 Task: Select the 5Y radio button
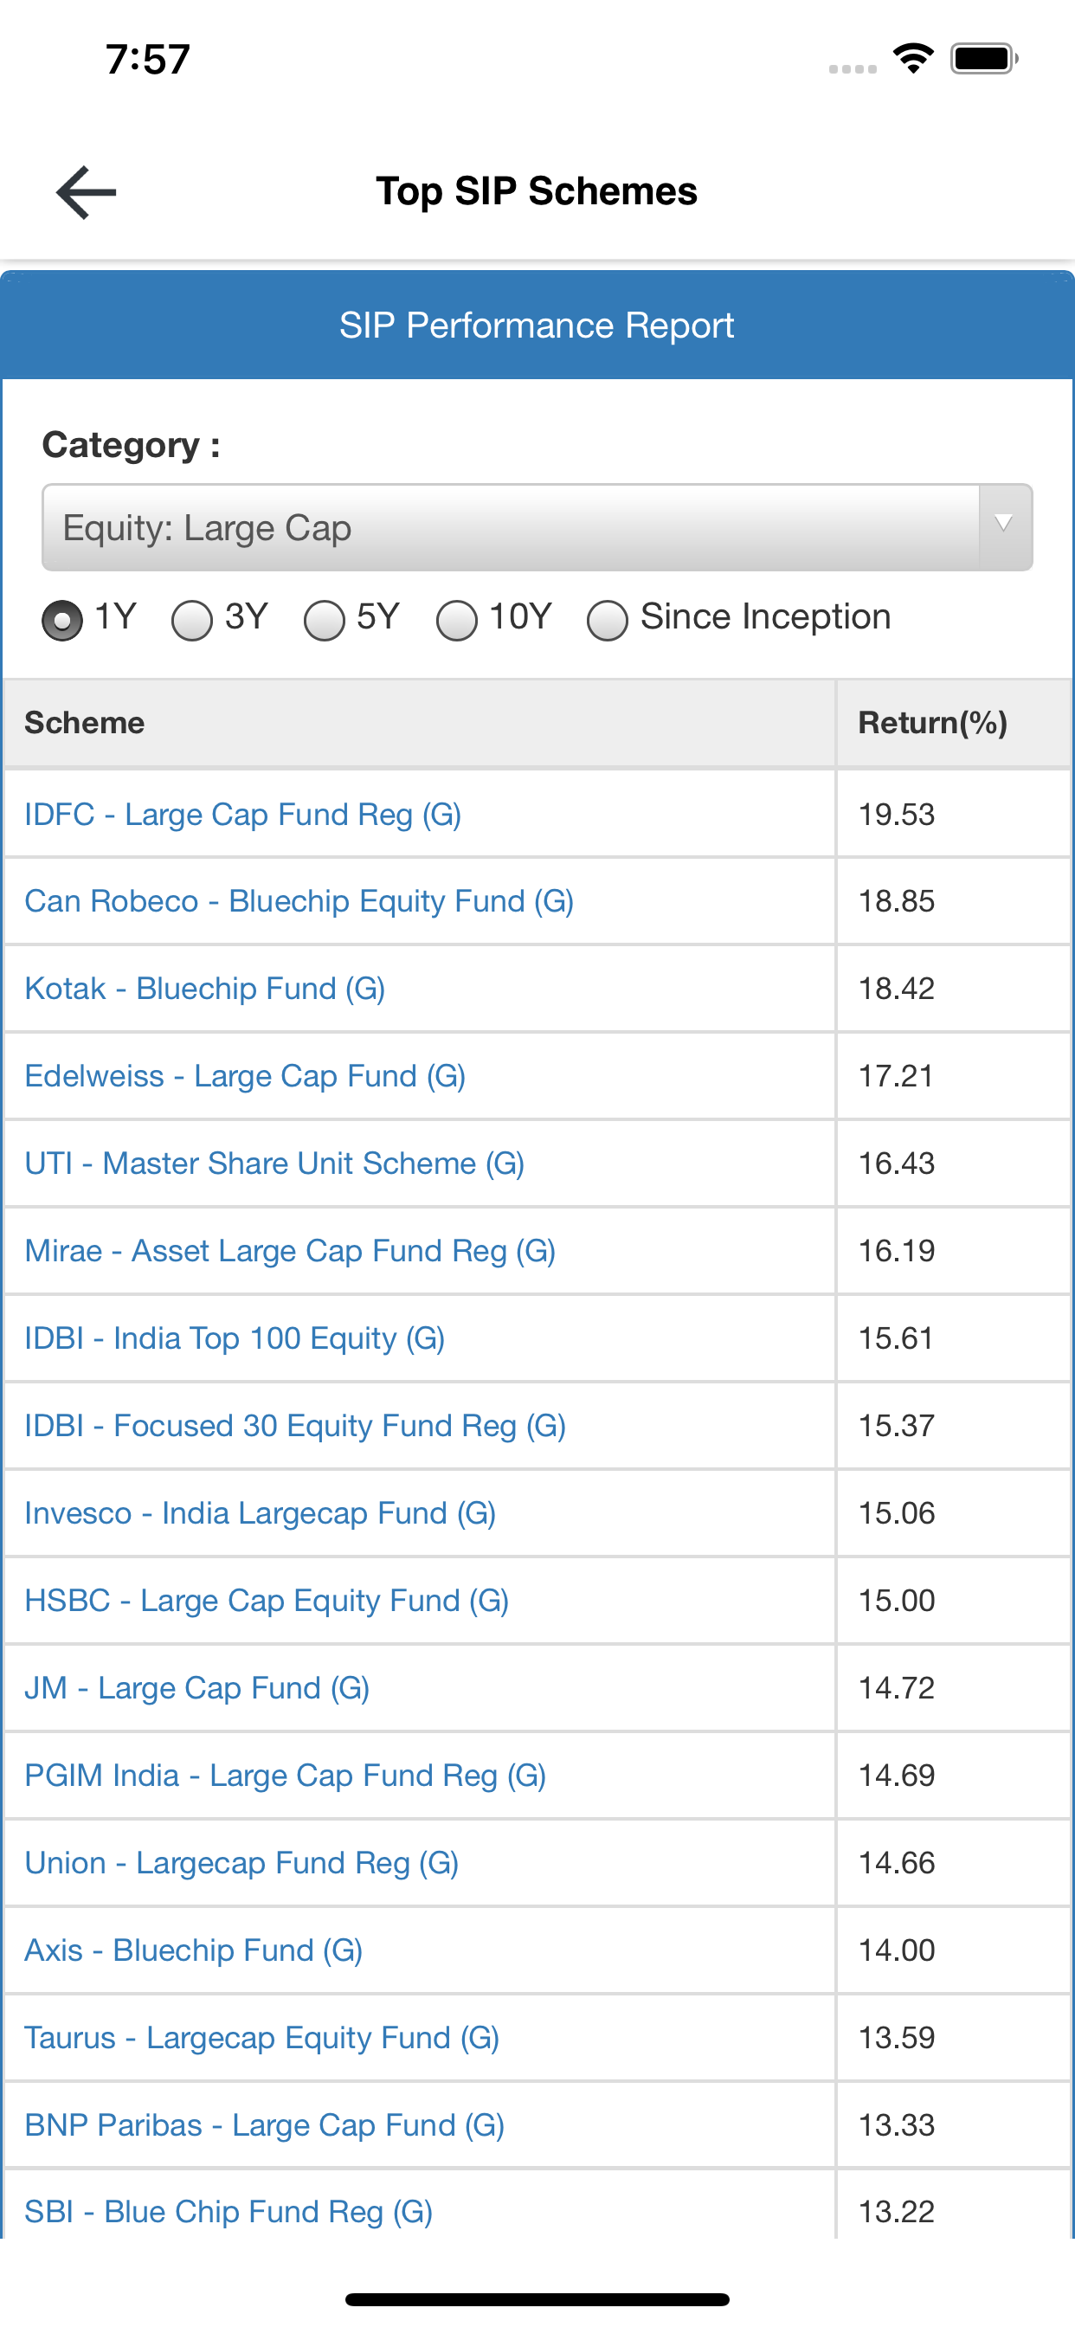[x=325, y=620]
